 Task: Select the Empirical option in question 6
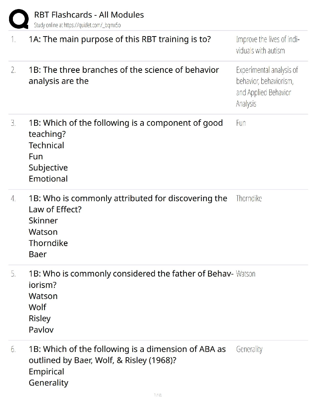coord(46,372)
